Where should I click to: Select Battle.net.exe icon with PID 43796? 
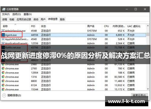[x=3, y=48]
